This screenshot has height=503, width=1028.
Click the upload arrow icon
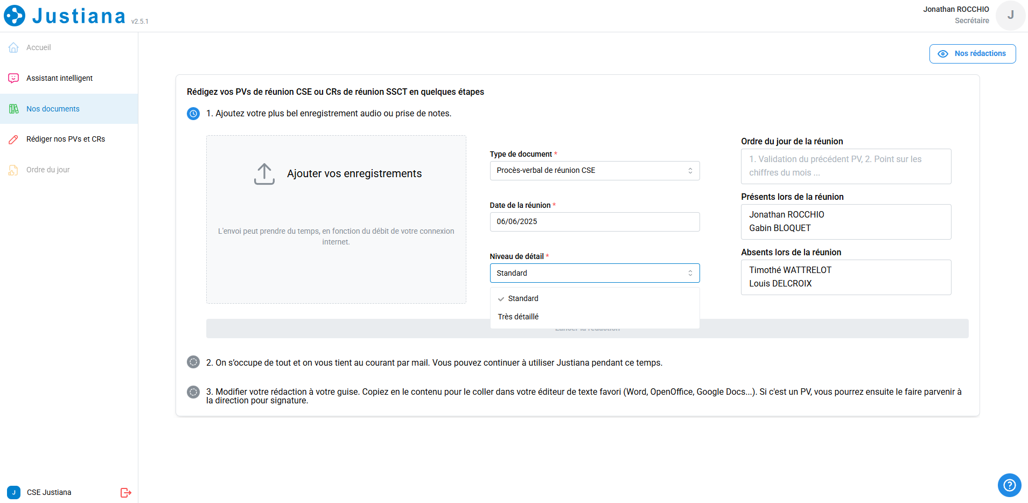coord(264,174)
